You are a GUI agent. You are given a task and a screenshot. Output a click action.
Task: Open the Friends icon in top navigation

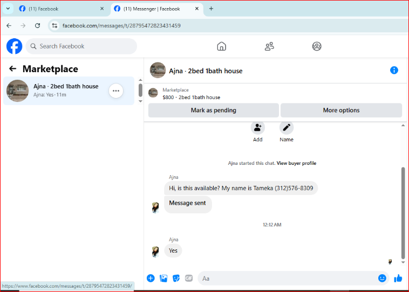click(269, 46)
